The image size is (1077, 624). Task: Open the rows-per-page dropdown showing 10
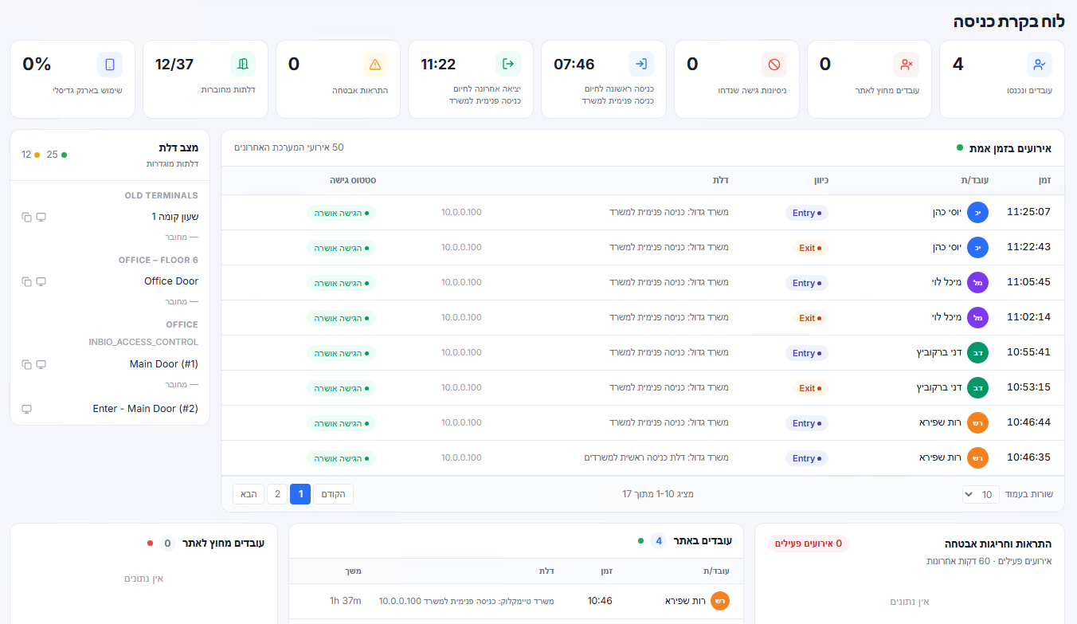tap(980, 494)
